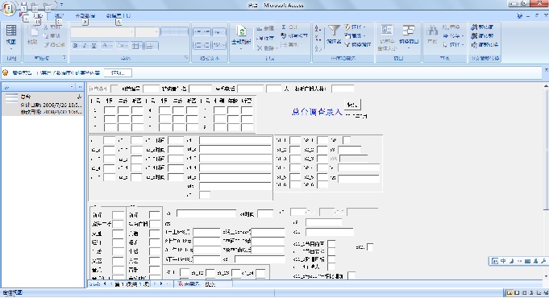
Task: Switch to the Create ribbon tab
Action: tap(59, 16)
